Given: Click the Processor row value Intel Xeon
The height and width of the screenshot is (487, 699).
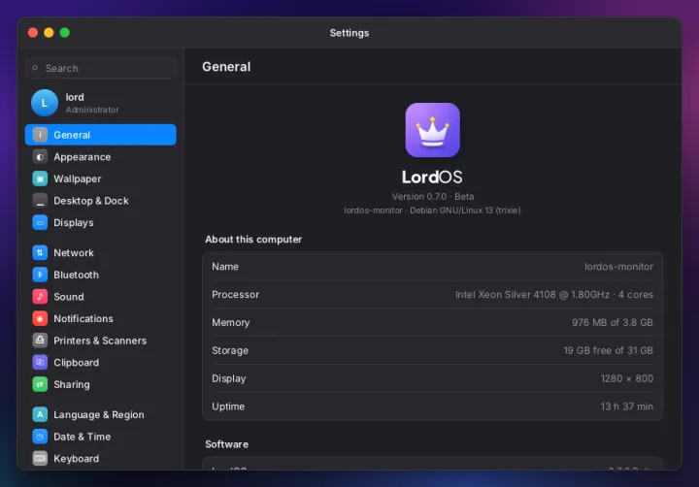Looking at the screenshot, I should click(x=554, y=295).
